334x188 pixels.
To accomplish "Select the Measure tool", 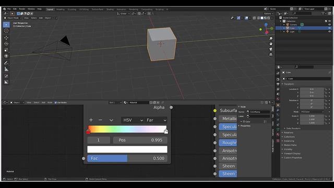I will 6,69.
